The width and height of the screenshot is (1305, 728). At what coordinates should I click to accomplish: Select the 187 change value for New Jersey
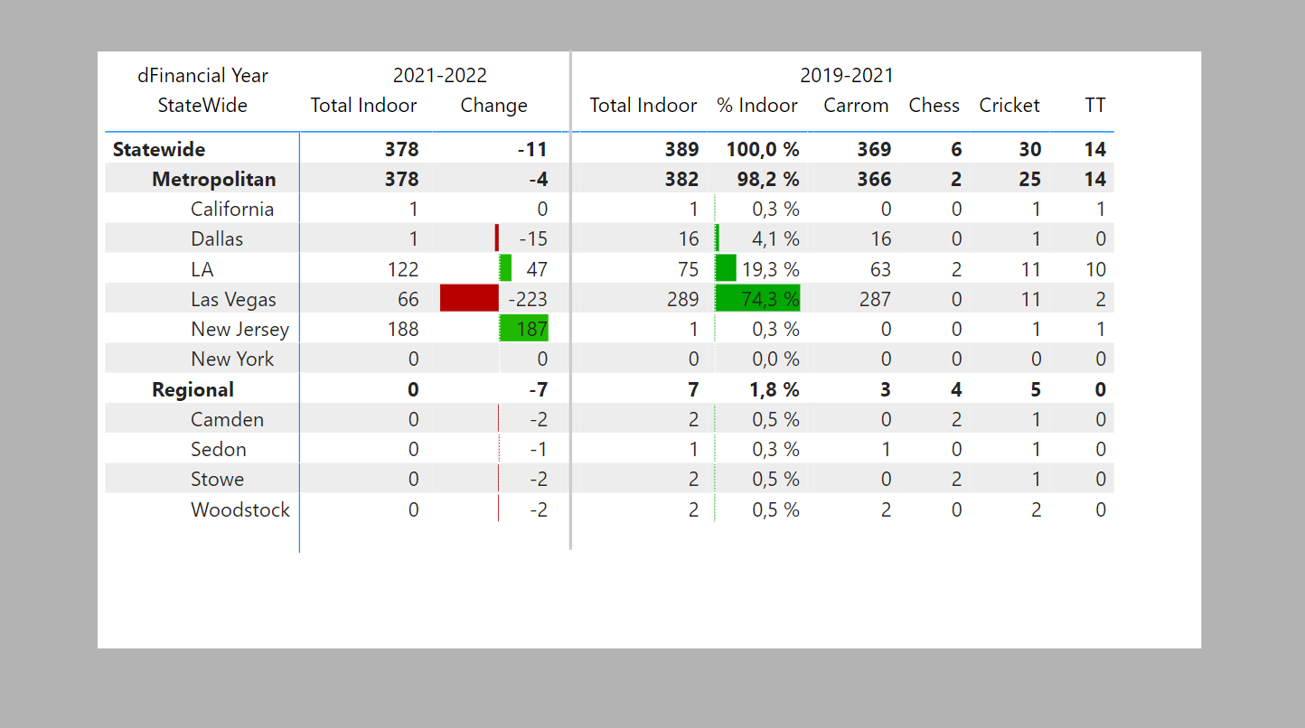(x=532, y=329)
